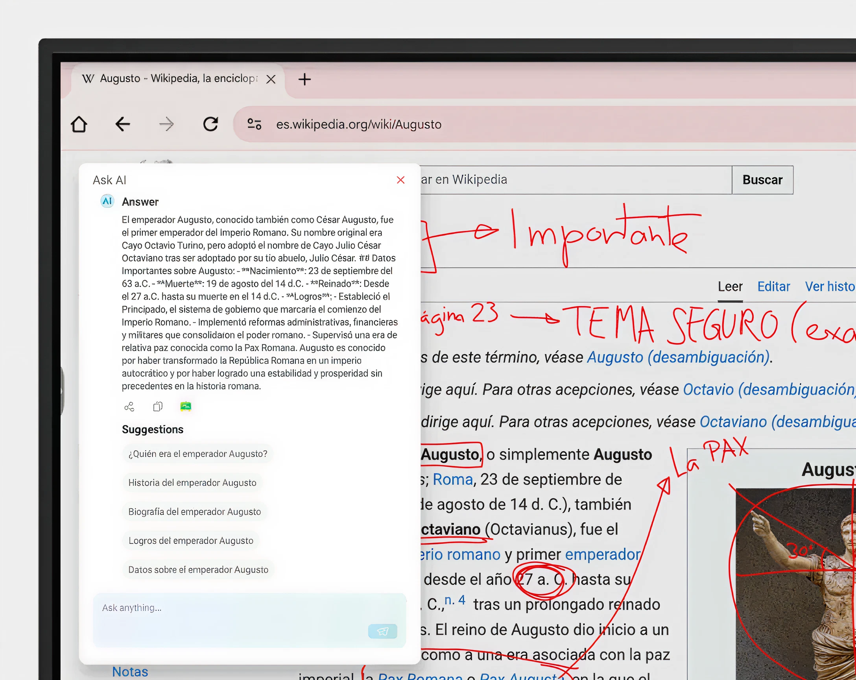The image size is (856, 680).
Task: Click the green note icon under the answer
Action: point(186,407)
